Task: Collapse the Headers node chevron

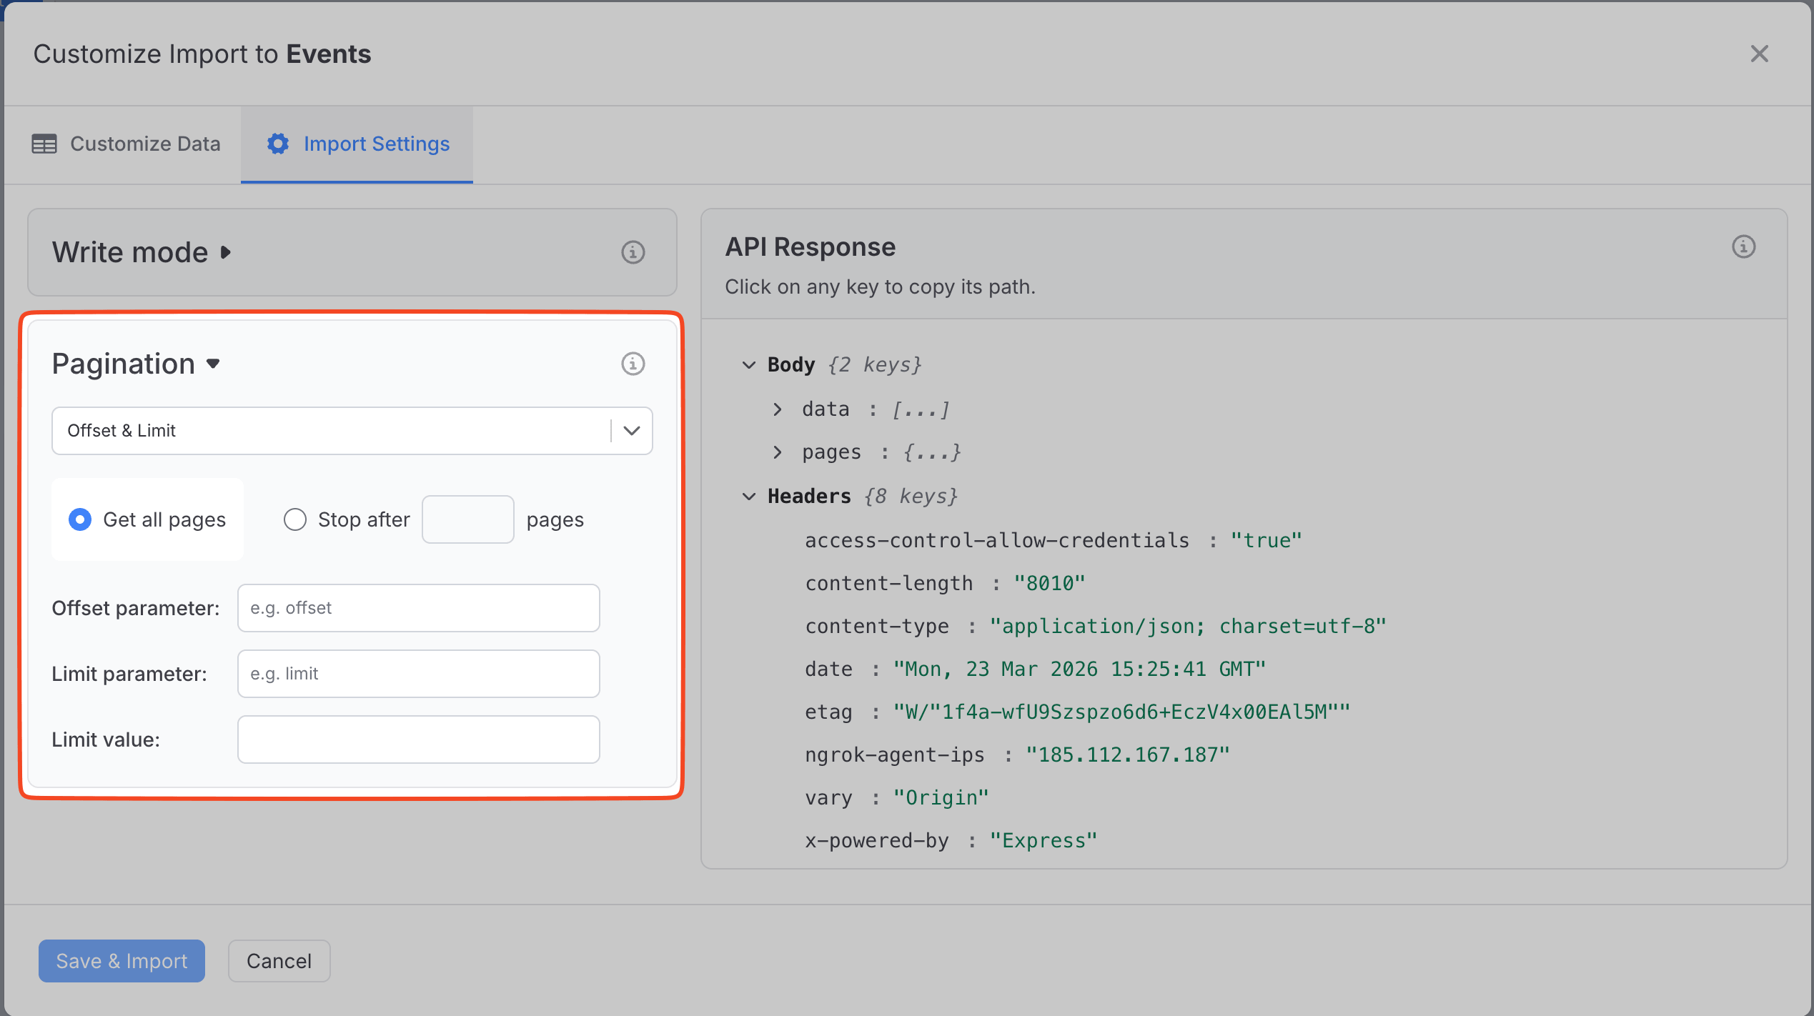Action: tap(748, 497)
